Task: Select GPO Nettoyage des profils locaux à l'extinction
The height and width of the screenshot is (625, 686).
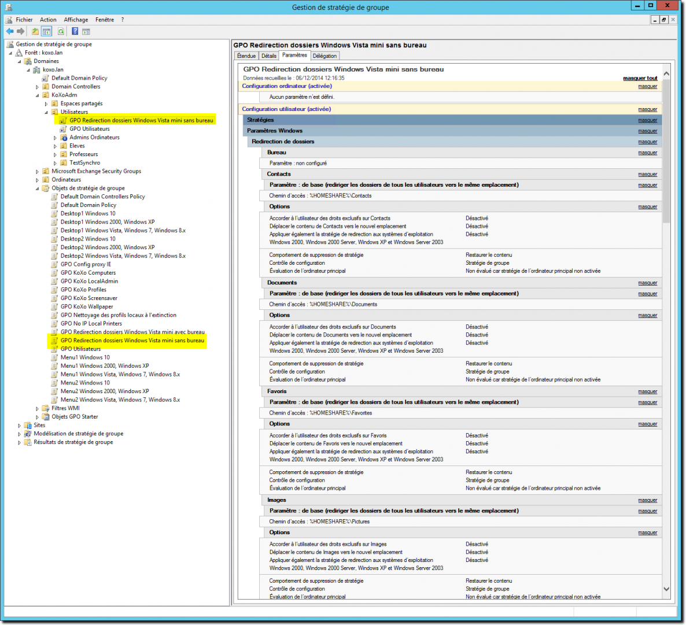Action: coord(119,315)
